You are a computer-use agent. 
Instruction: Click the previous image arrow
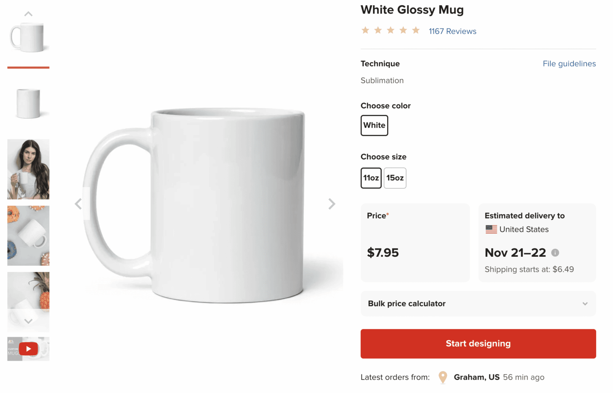(78, 204)
